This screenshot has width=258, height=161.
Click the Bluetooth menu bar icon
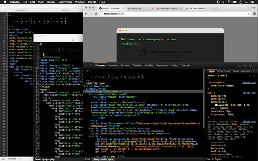point(223,2)
